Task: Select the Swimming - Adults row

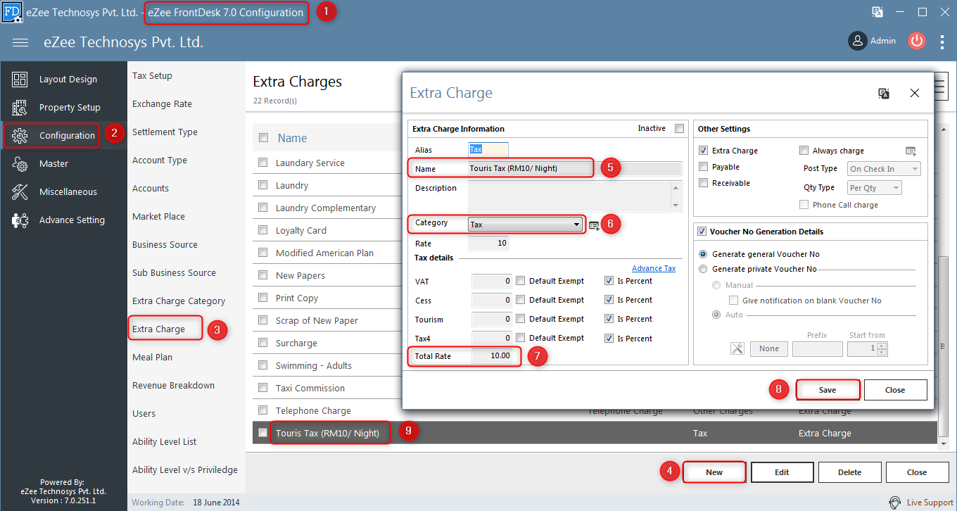Action: point(327,365)
